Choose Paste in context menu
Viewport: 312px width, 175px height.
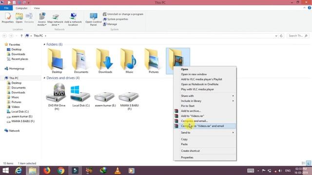[205, 144]
